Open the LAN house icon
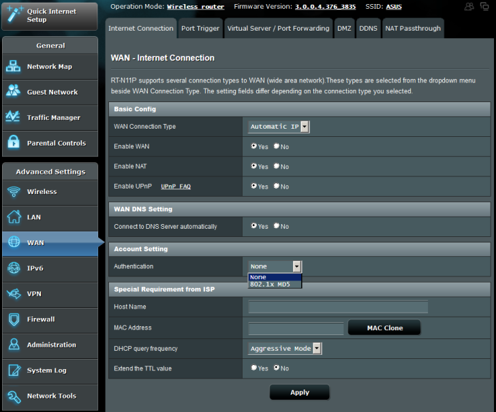 point(14,217)
